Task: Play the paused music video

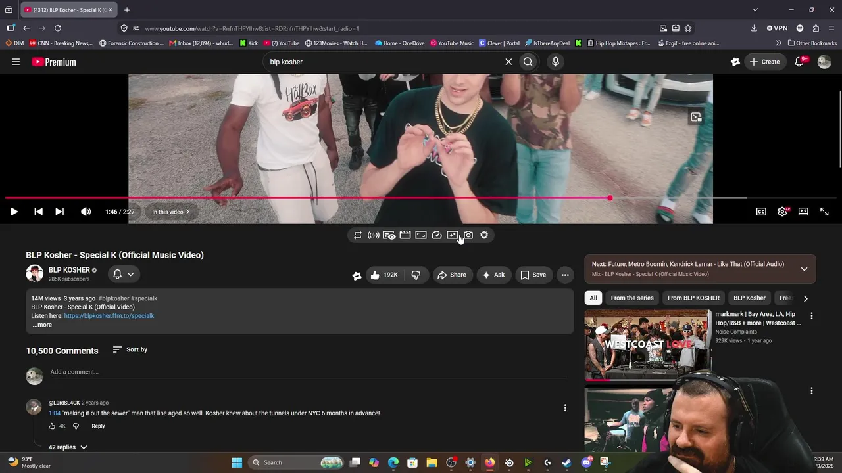Action: (x=14, y=212)
